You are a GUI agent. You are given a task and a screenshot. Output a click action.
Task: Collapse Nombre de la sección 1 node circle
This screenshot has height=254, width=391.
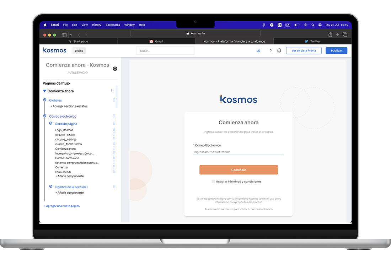pos(50,186)
